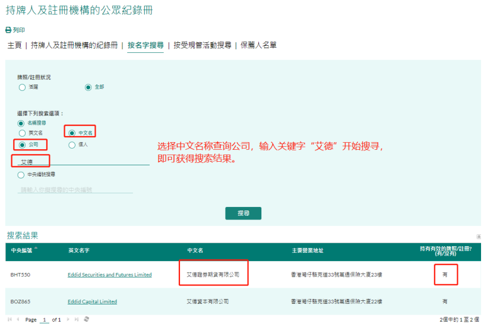Select the 中央編號搜尋 radio option
The image size is (487, 330).
[21, 175]
